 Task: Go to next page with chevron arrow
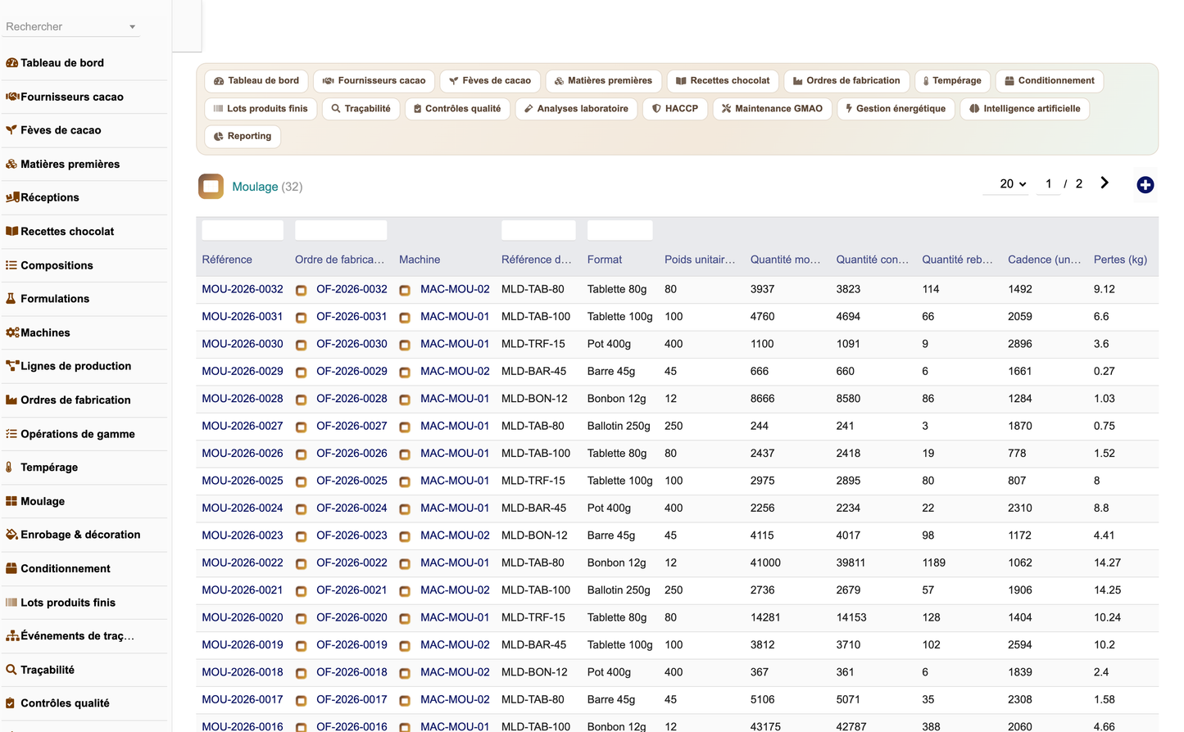tap(1104, 183)
